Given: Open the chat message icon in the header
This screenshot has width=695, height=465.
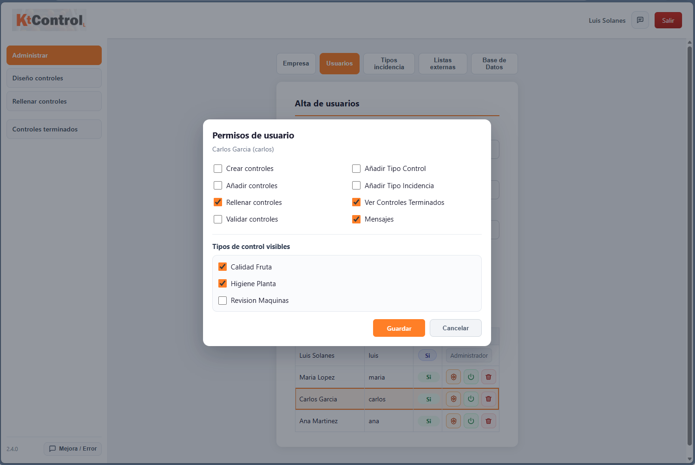Looking at the screenshot, I should coord(640,20).
